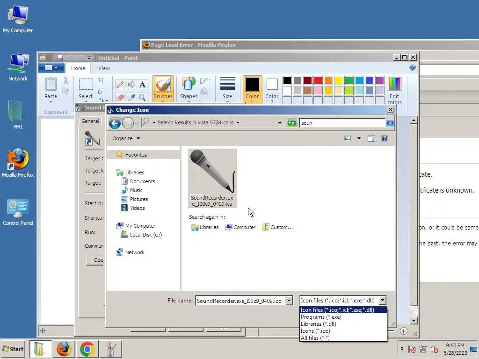Screen dimensions: 479x359
Task: Choose Programs (*.exe) filter option
Action: pyautogui.click(x=343, y=317)
